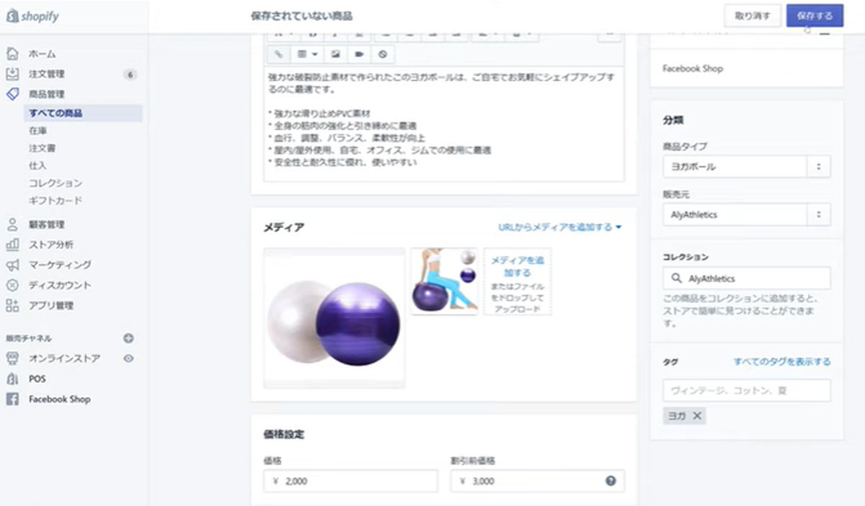View online store via eye icon
The height and width of the screenshot is (506, 865).
point(128,358)
